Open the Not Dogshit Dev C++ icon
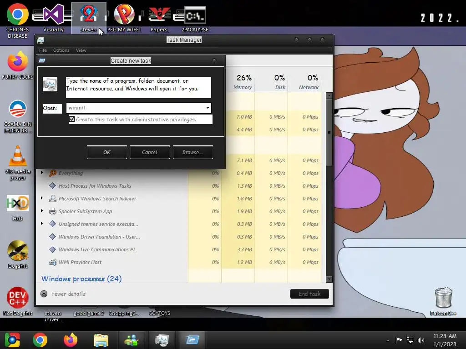The width and height of the screenshot is (466, 349). click(x=18, y=301)
